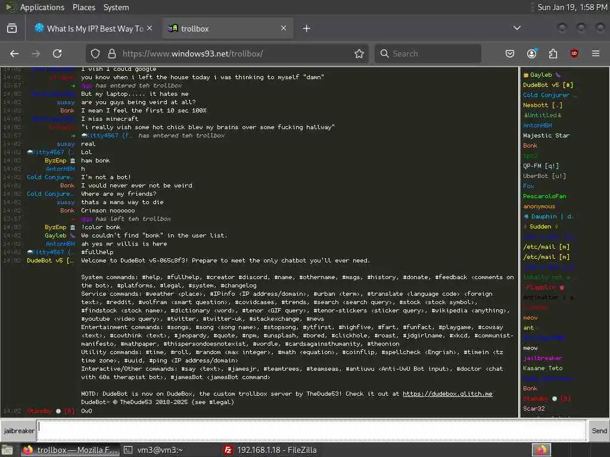Select AntonHBH in the user list
Screen dimensions: 610x457
pyautogui.click(x=537, y=125)
